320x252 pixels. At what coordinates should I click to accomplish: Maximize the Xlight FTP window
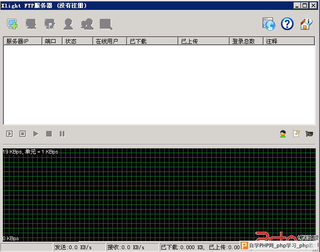click(304, 6)
